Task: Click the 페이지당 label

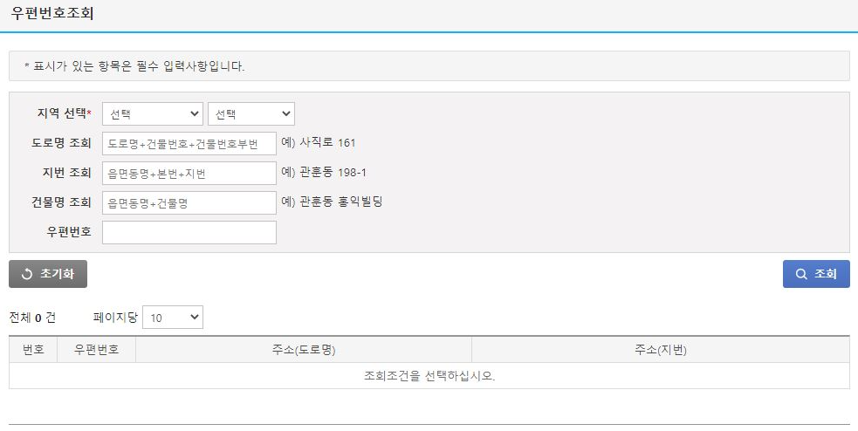Action: point(115,318)
